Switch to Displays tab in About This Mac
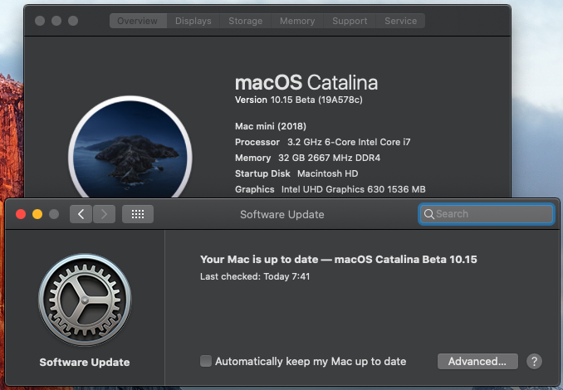Viewport: 563px width, 390px height. pos(193,21)
